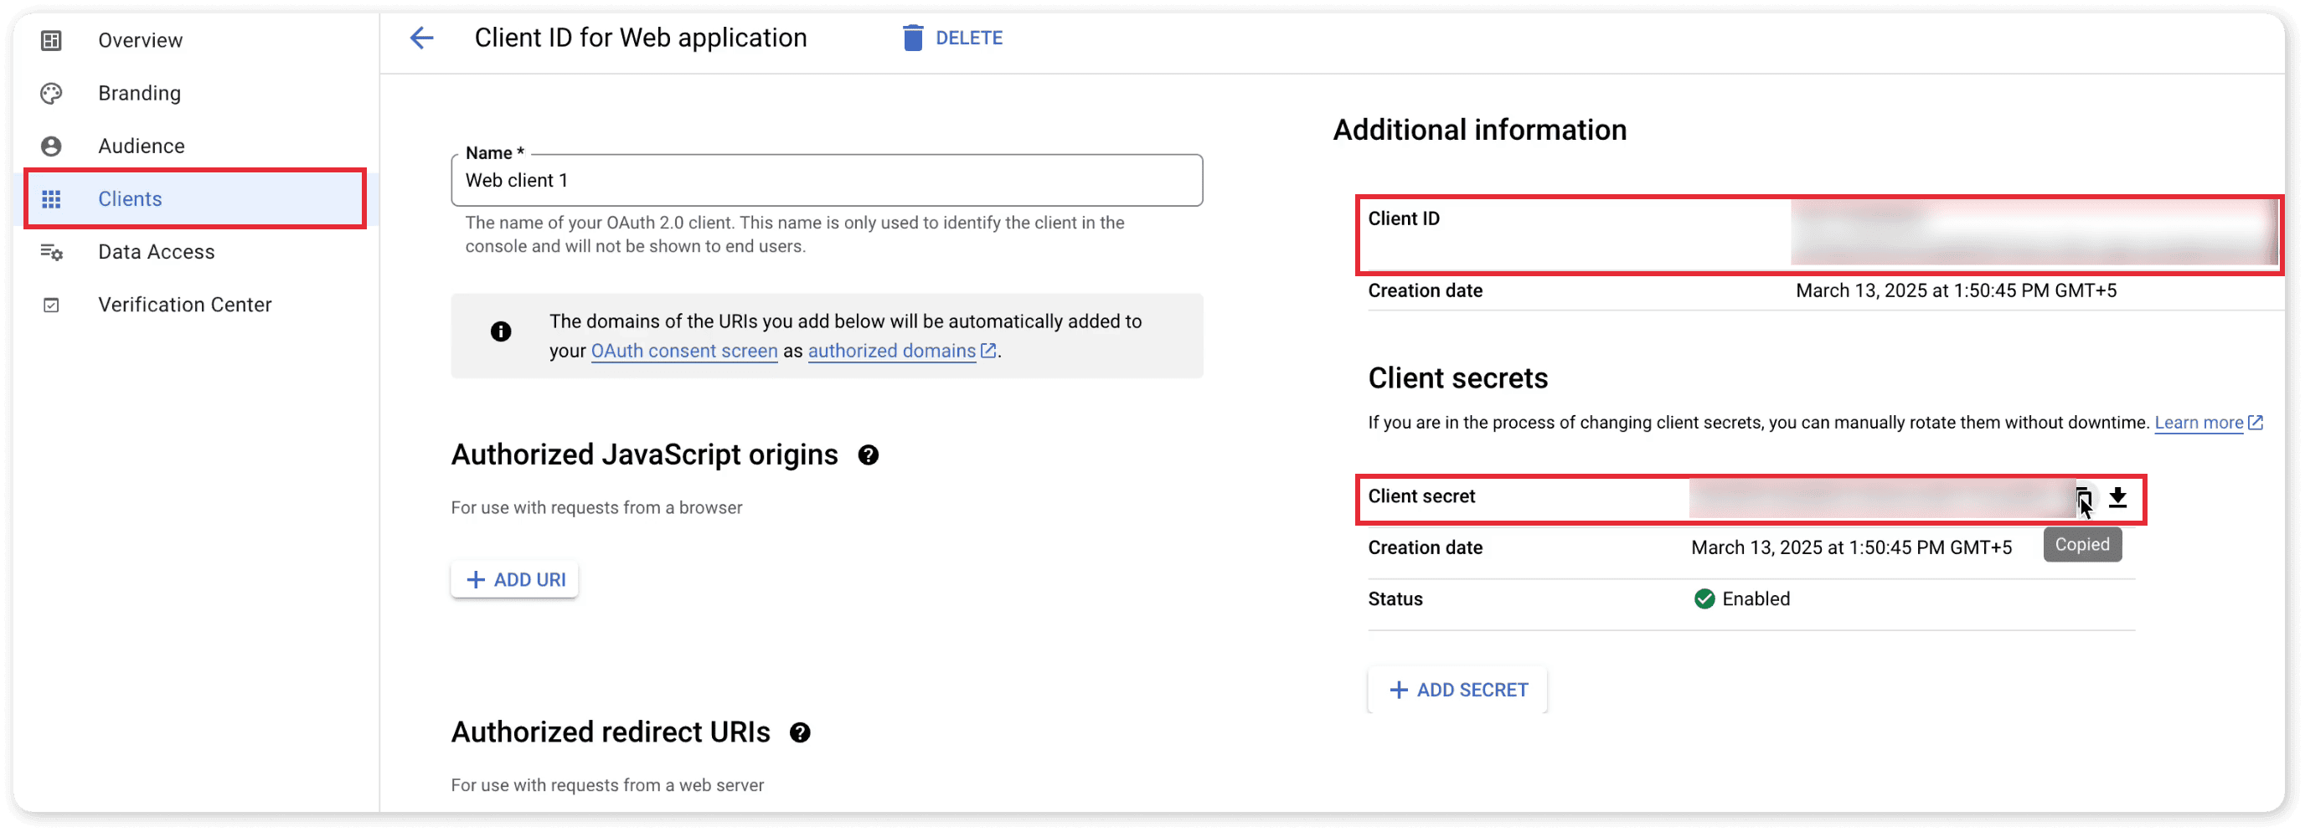Open the Data Access section
This screenshot has width=2305, height=832.
tap(156, 252)
